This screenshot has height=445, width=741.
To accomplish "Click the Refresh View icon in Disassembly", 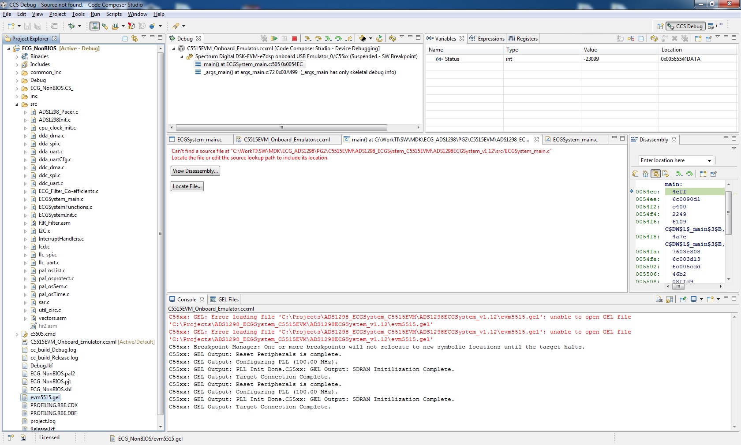I will [635, 174].
